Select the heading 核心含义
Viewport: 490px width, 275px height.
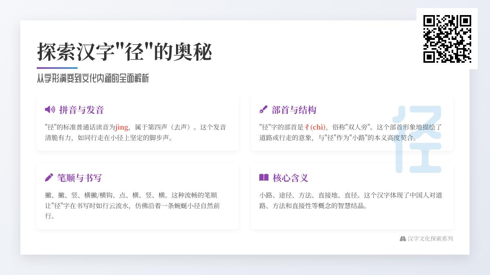tap(290, 178)
